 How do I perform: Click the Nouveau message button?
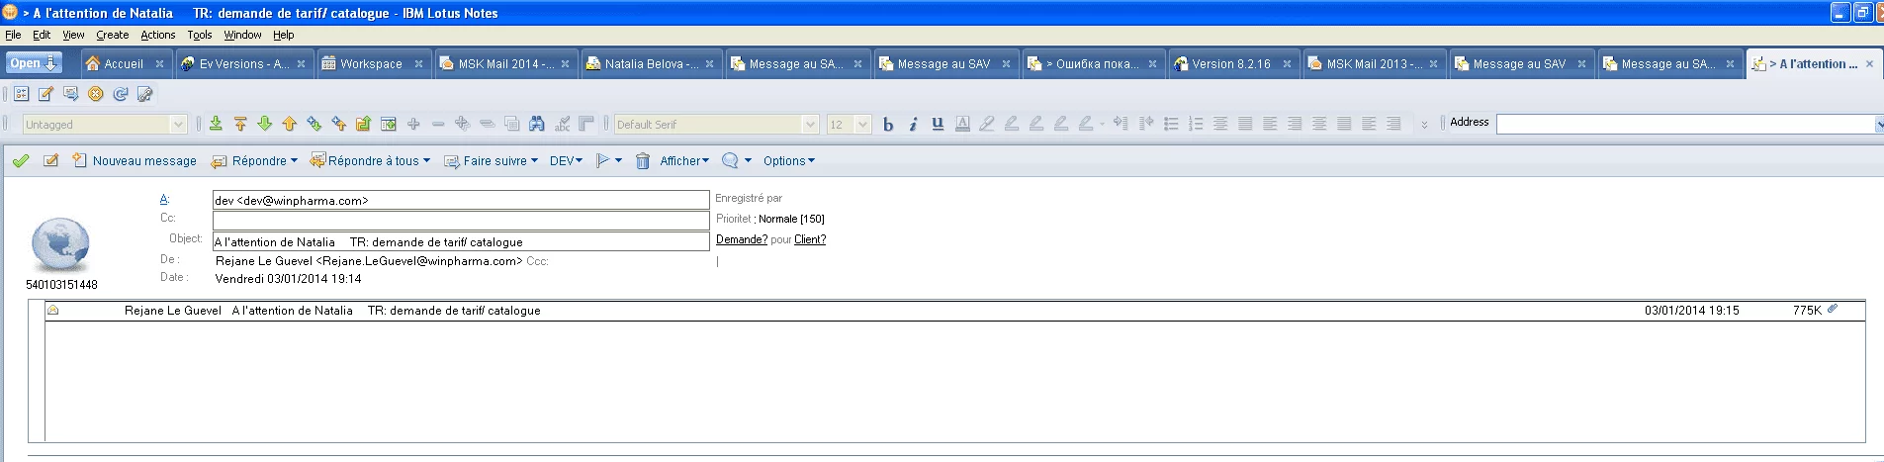(x=135, y=161)
